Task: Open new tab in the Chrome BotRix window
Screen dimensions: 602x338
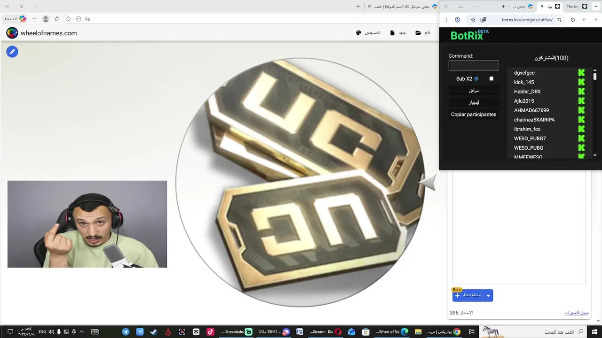Action: point(503,7)
